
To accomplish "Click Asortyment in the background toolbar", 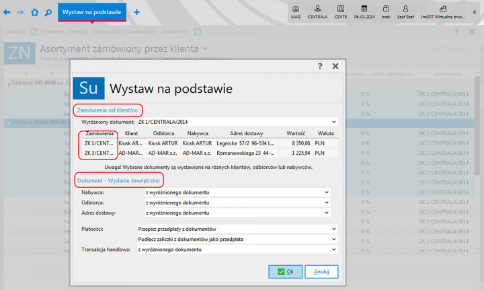I will point(175,32).
